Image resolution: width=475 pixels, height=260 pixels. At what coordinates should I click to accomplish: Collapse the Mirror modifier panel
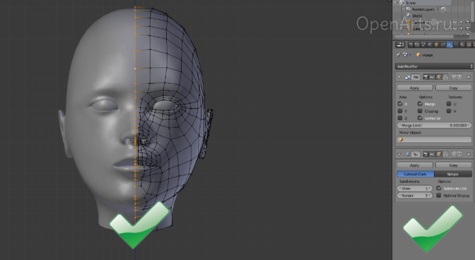pos(399,77)
